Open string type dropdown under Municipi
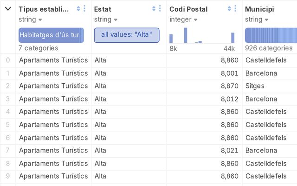 pyautogui.click(x=257, y=20)
